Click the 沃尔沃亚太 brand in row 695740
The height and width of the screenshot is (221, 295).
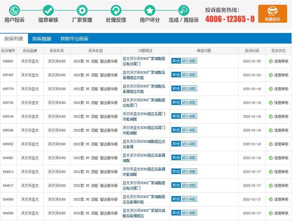click(x=30, y=103)
